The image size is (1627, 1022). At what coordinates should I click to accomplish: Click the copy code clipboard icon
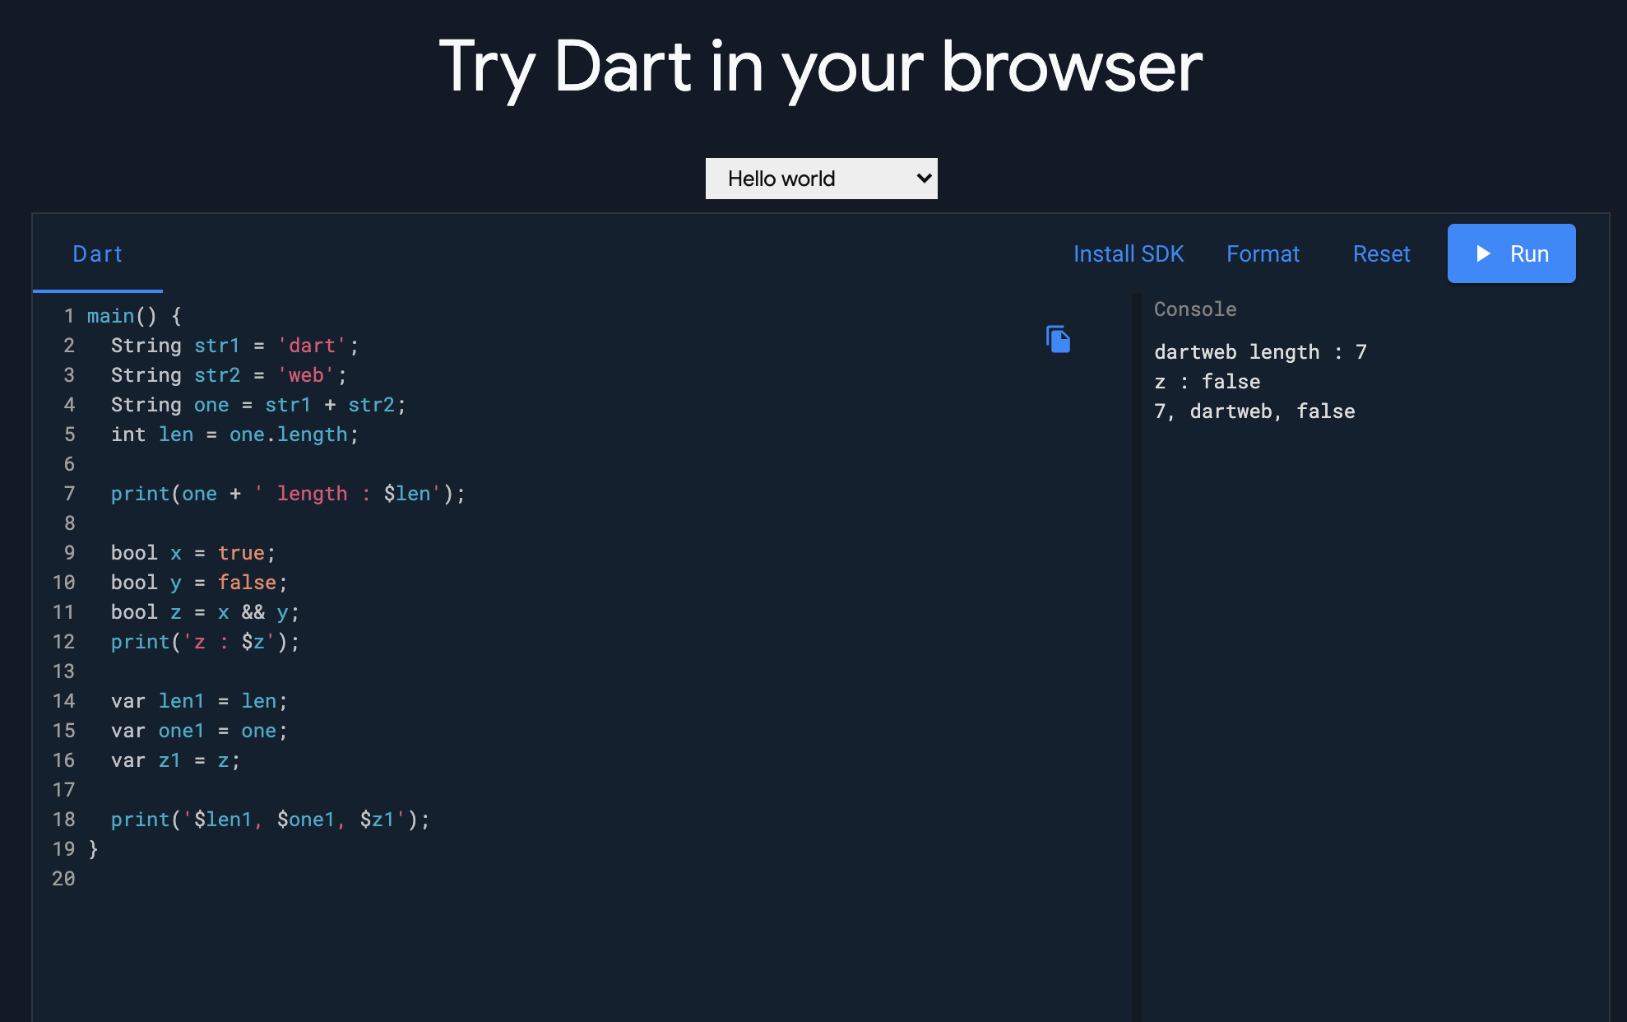[1058, 339]
